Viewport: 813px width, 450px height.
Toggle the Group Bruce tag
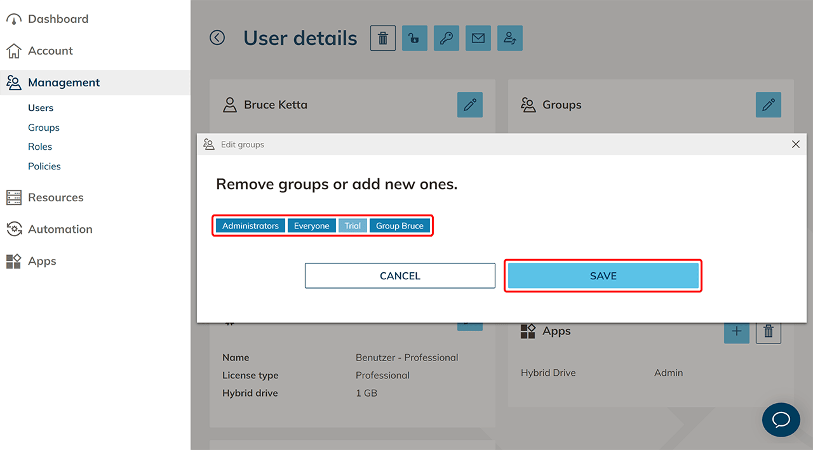click(400, 226)
